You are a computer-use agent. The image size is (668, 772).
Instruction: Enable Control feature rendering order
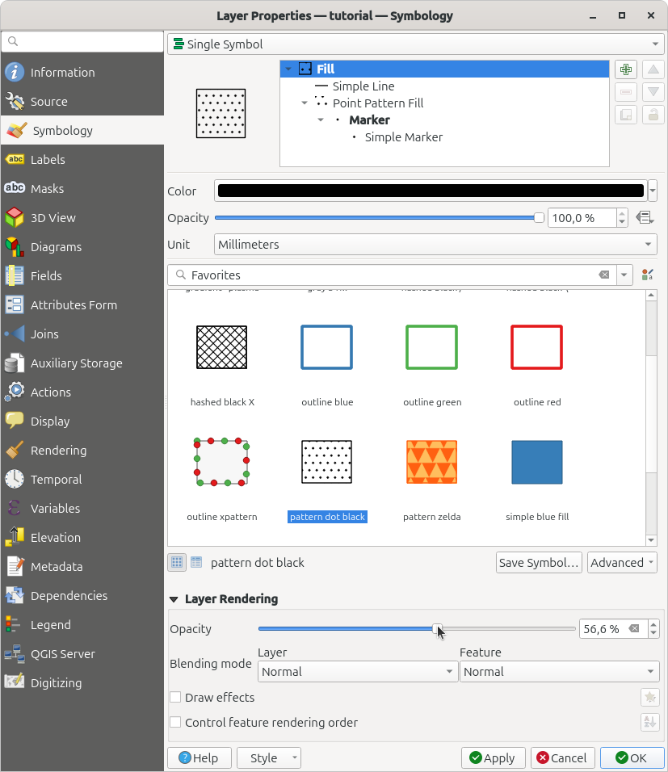(x=175, y=723)
